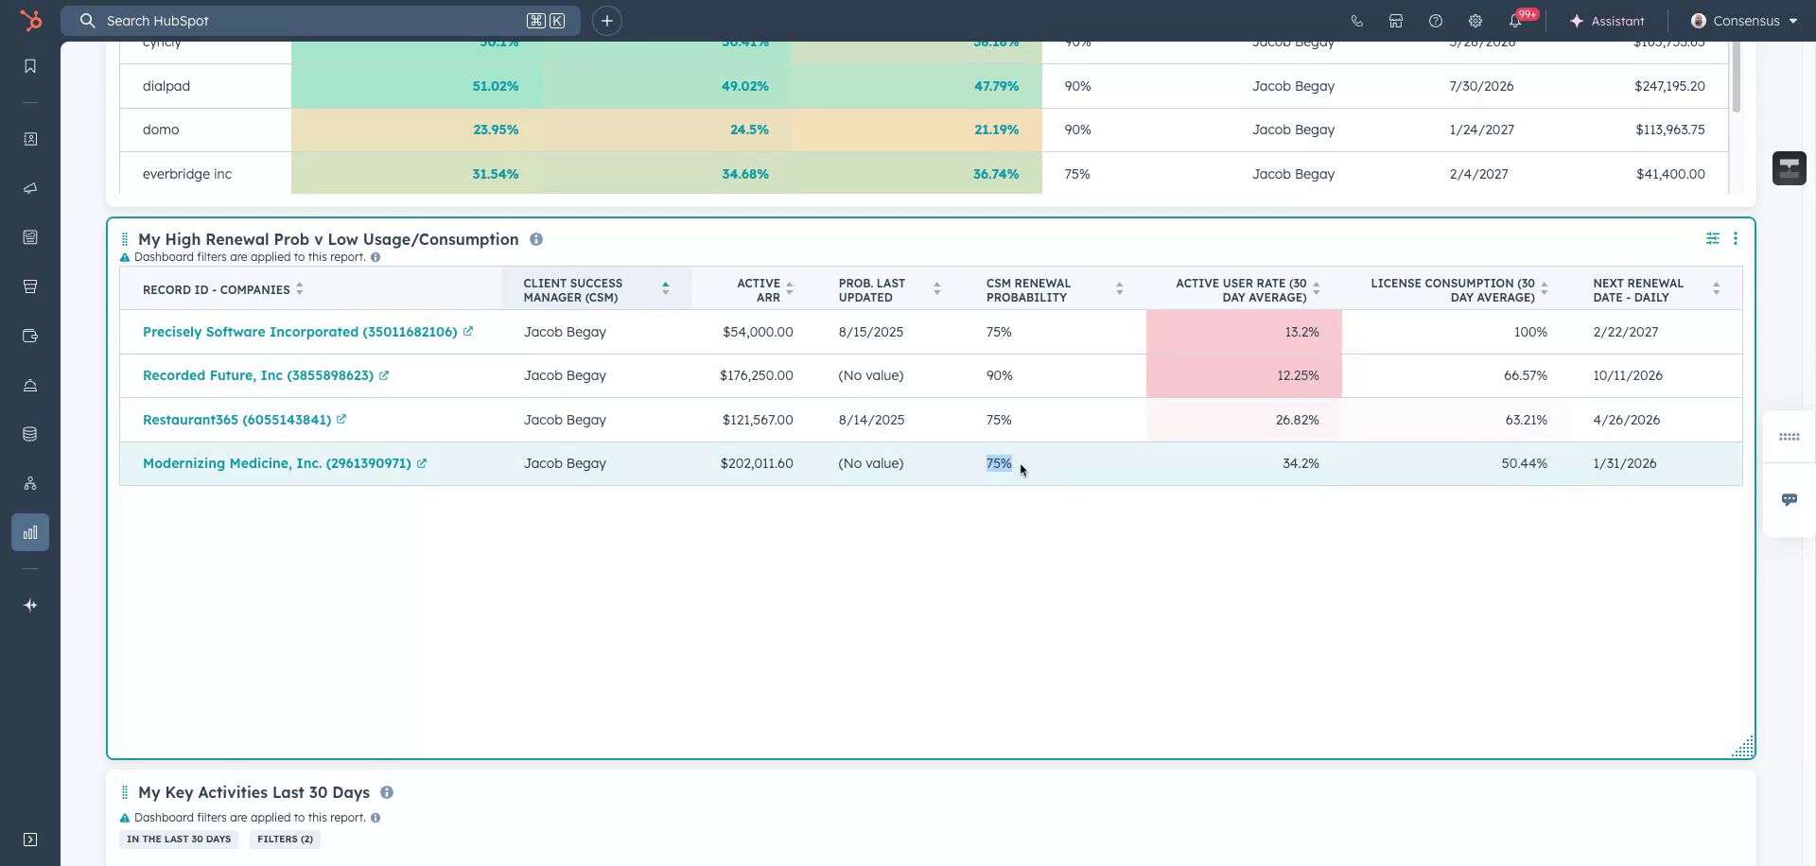Viewport: 1816px width, 866px height.
Task: Open the Reporting section in the sidebar
Action: tap(29, 531)
